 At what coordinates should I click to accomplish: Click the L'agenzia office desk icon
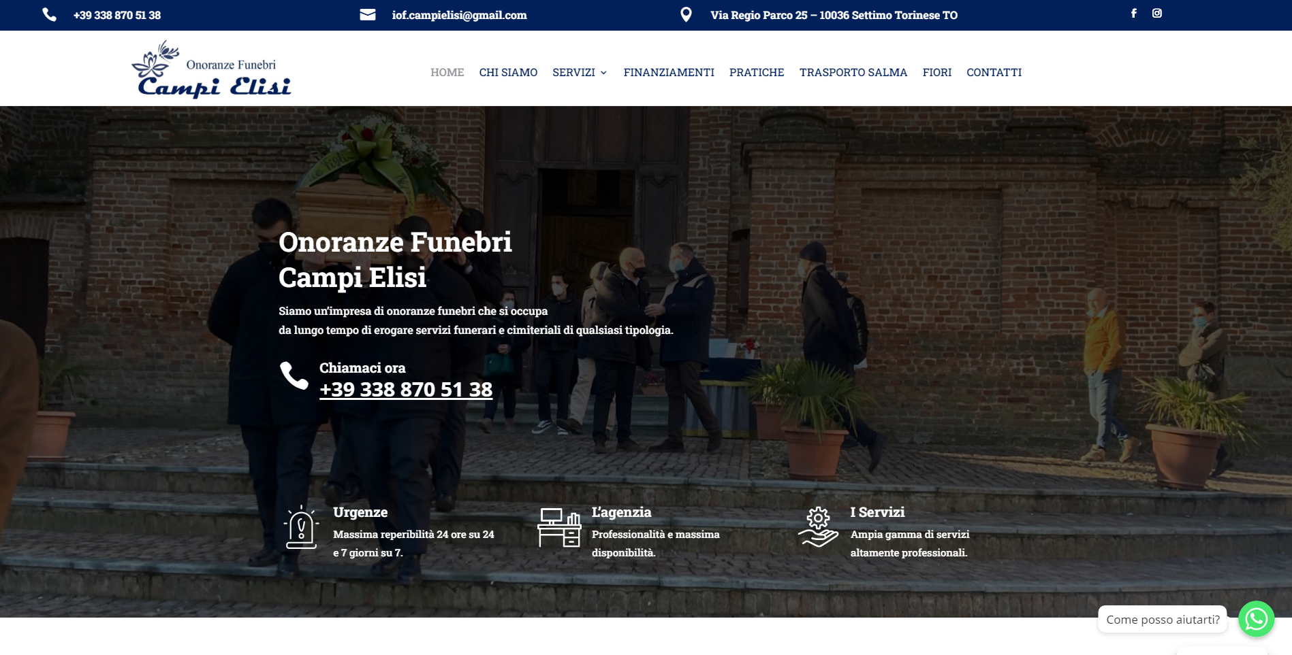click(x=559, y=528)
